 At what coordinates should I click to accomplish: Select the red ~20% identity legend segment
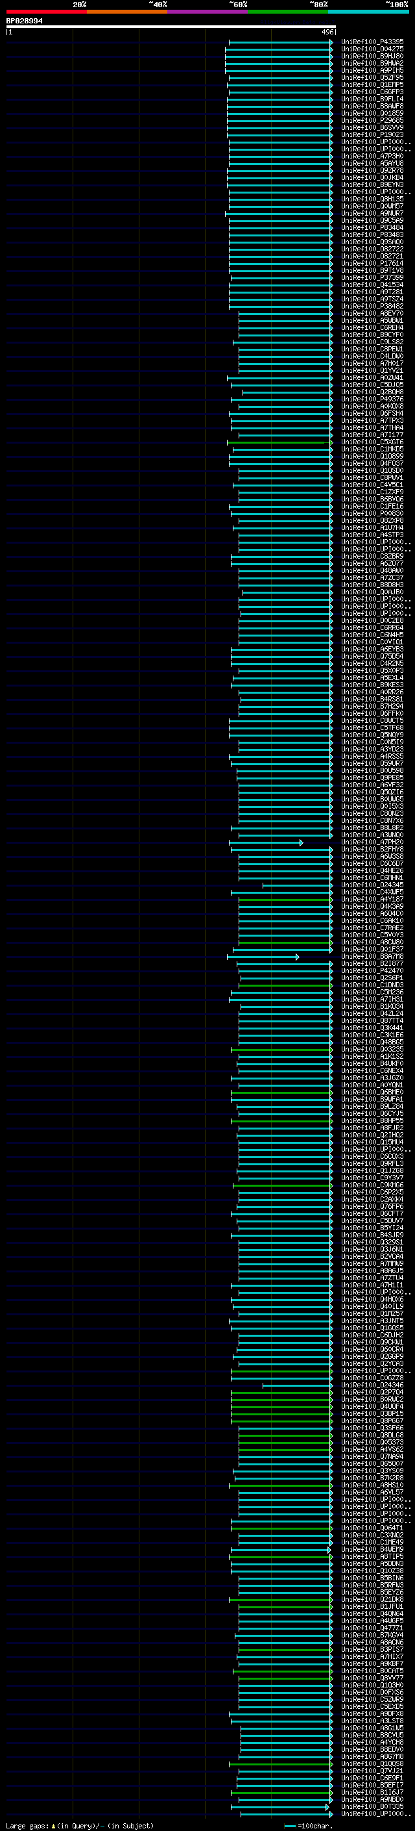click(x=46, y=12)
